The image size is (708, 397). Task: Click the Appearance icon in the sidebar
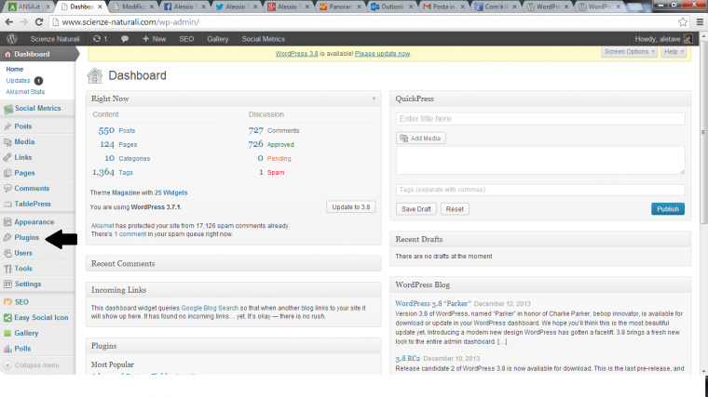[x=7, y=222]
